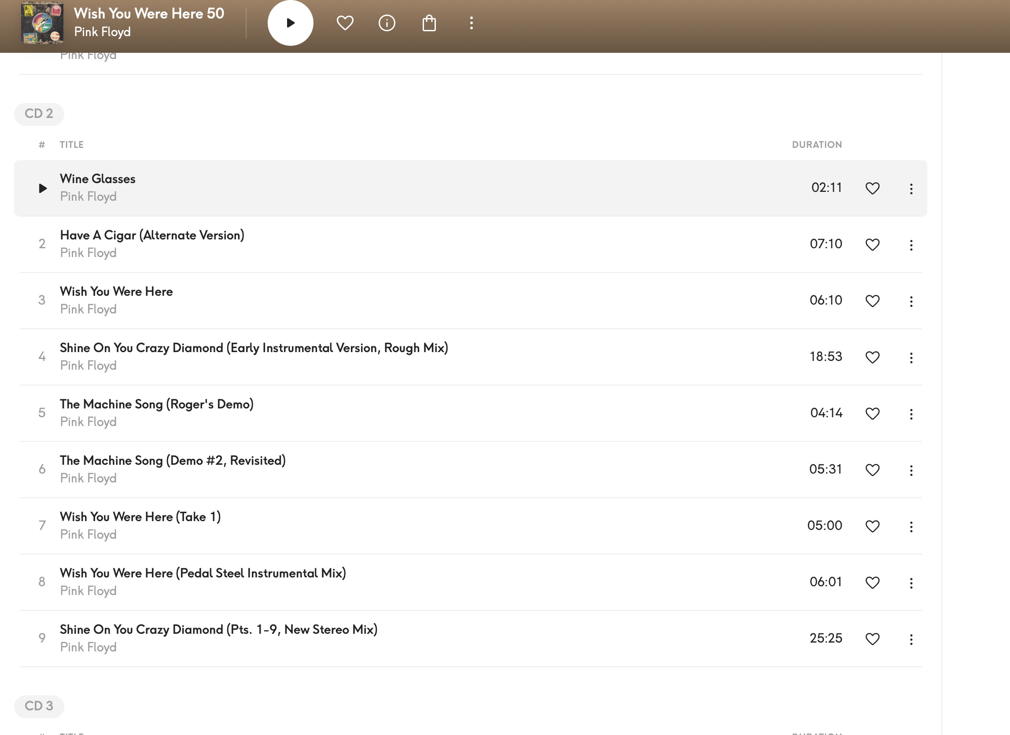
Task: Heart The Machine Song (Roger's Demo)
Action: 872,414
